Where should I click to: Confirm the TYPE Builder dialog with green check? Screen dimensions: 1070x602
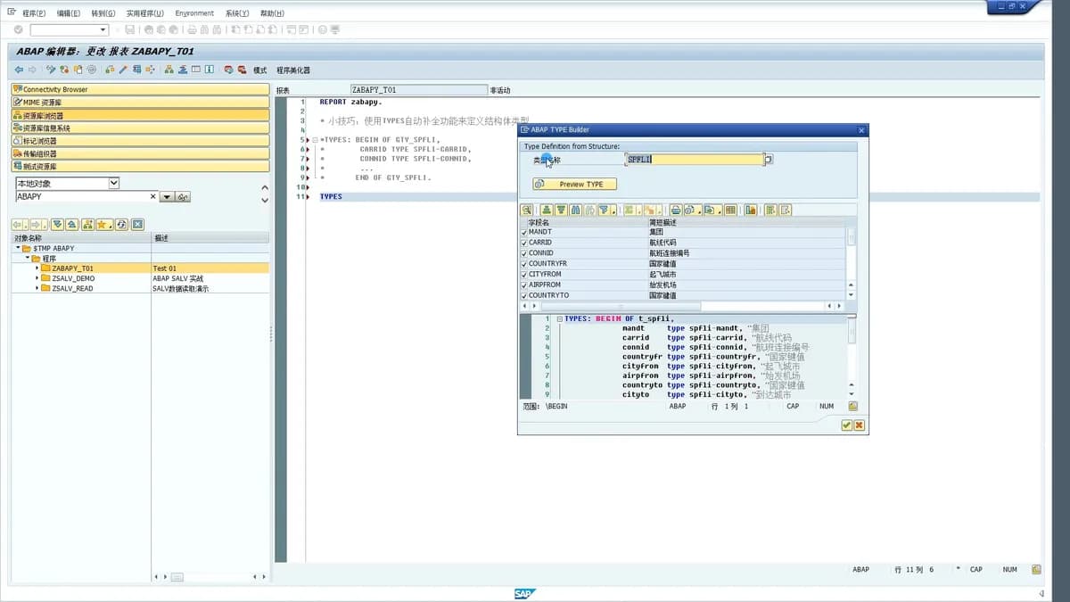(847, 425)
